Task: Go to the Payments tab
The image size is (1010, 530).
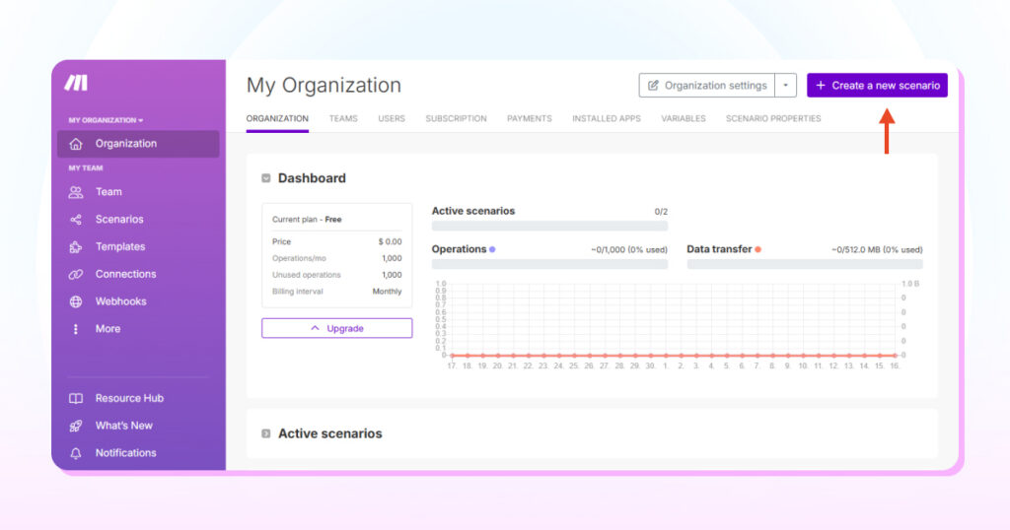Action: click(x=530, y=119)
